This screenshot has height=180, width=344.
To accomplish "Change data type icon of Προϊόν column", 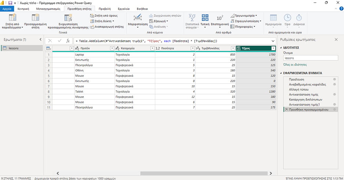I will [x=77, y=48].
